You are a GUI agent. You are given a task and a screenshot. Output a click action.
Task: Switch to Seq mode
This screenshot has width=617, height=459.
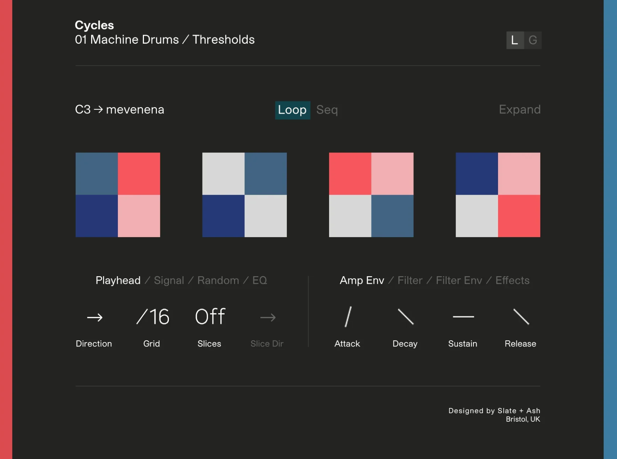point(327,110)
